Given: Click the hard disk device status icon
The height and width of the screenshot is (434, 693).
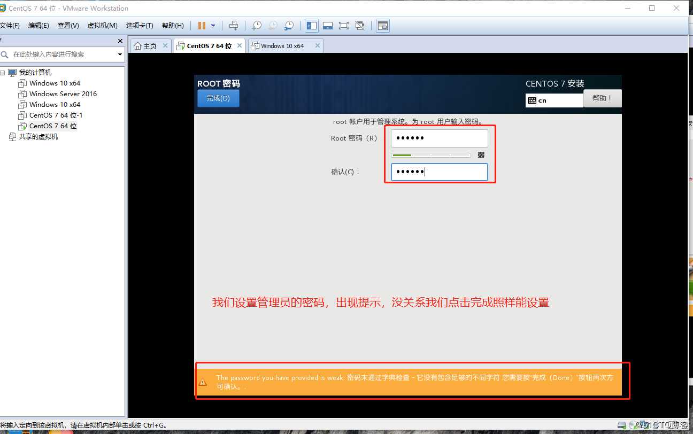Looking at the screenshot, I should pos(621,425).
